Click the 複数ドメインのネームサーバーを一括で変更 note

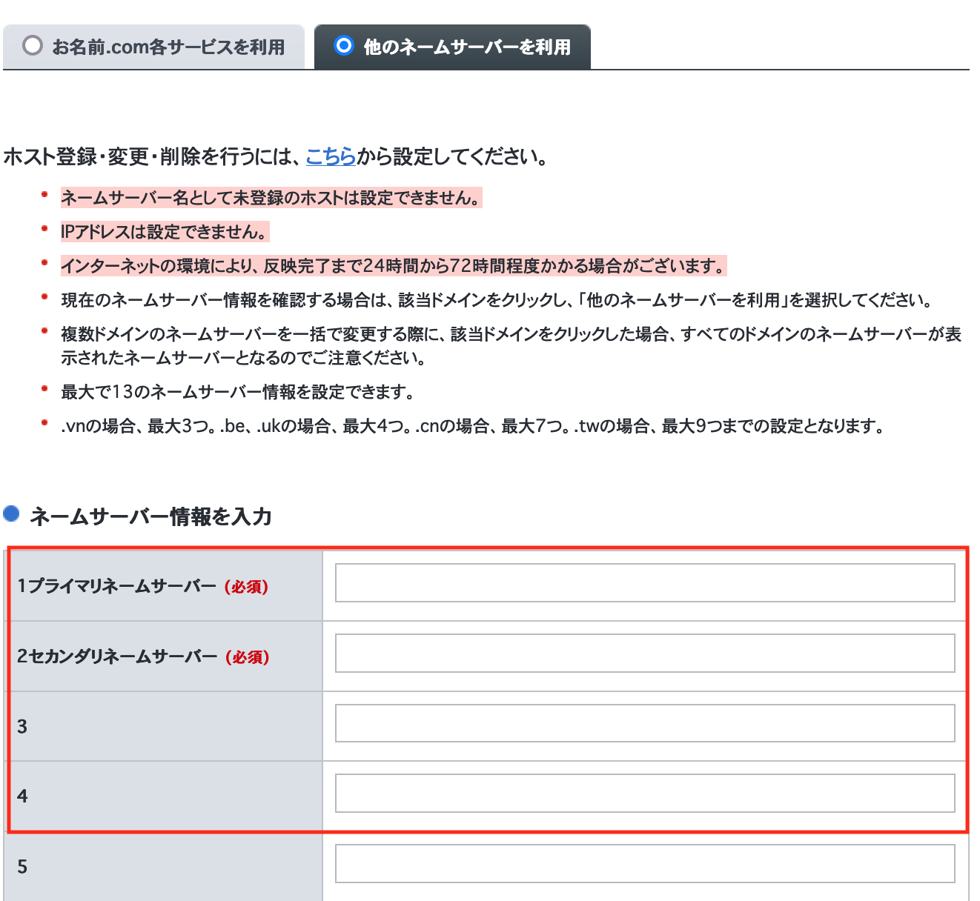(511, 346)
